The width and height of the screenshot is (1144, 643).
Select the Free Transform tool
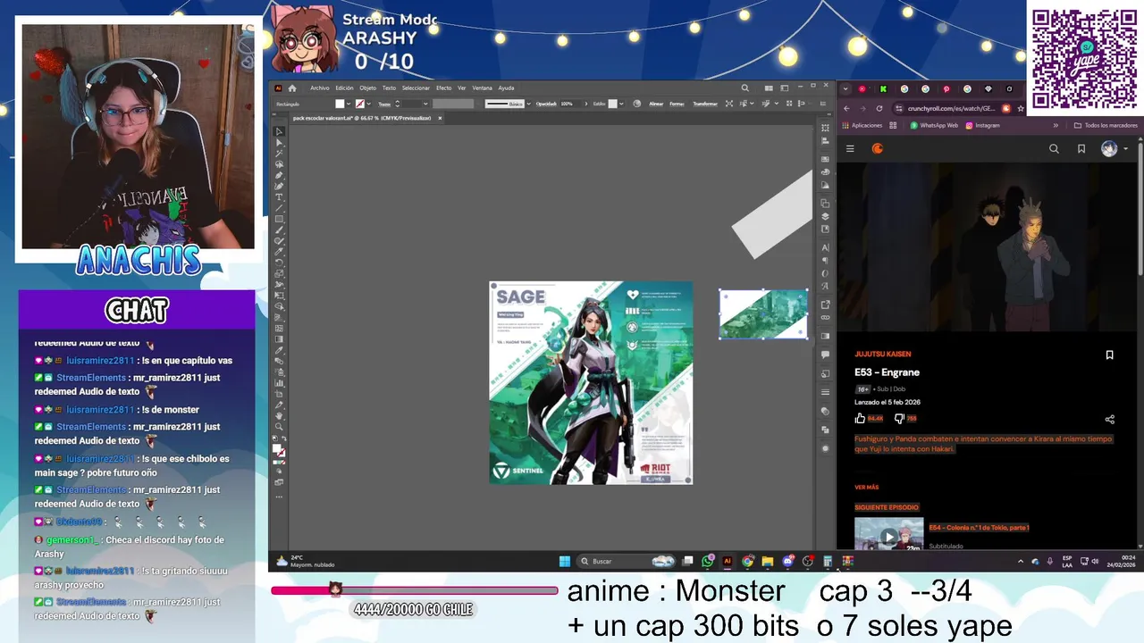pyautogui.click(x=279, y=295)
